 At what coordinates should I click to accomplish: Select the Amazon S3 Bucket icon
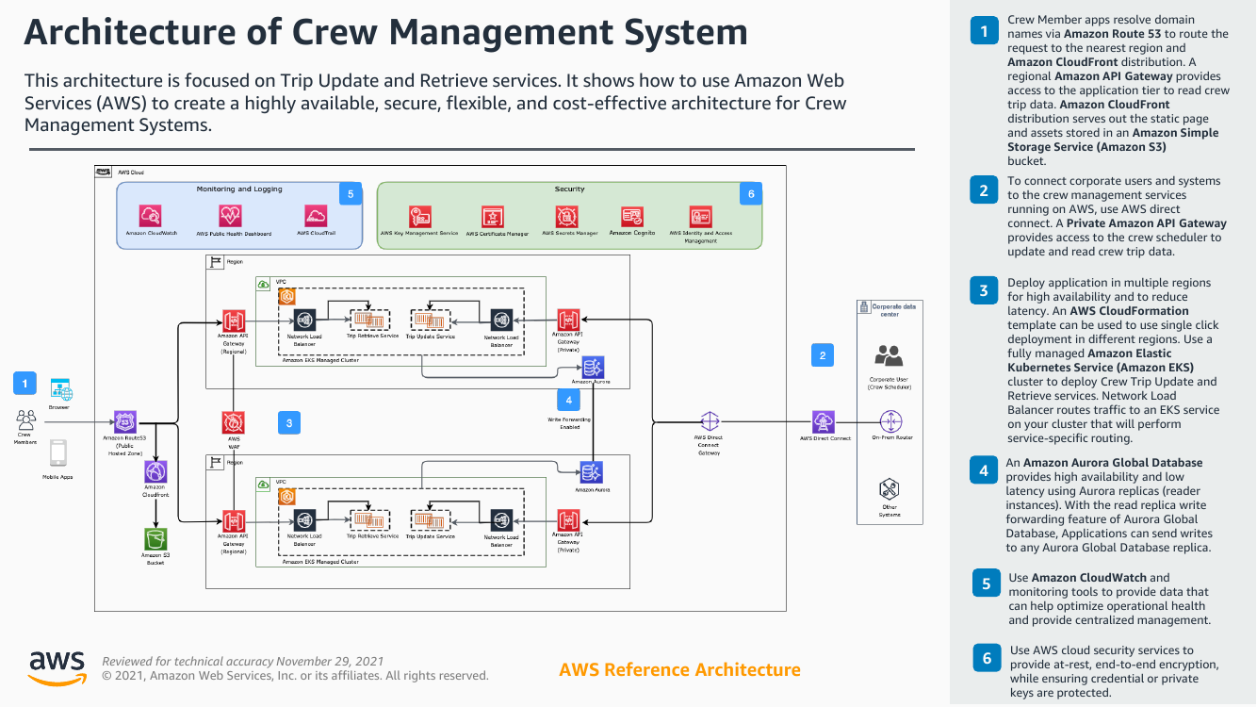click(155, 539)
